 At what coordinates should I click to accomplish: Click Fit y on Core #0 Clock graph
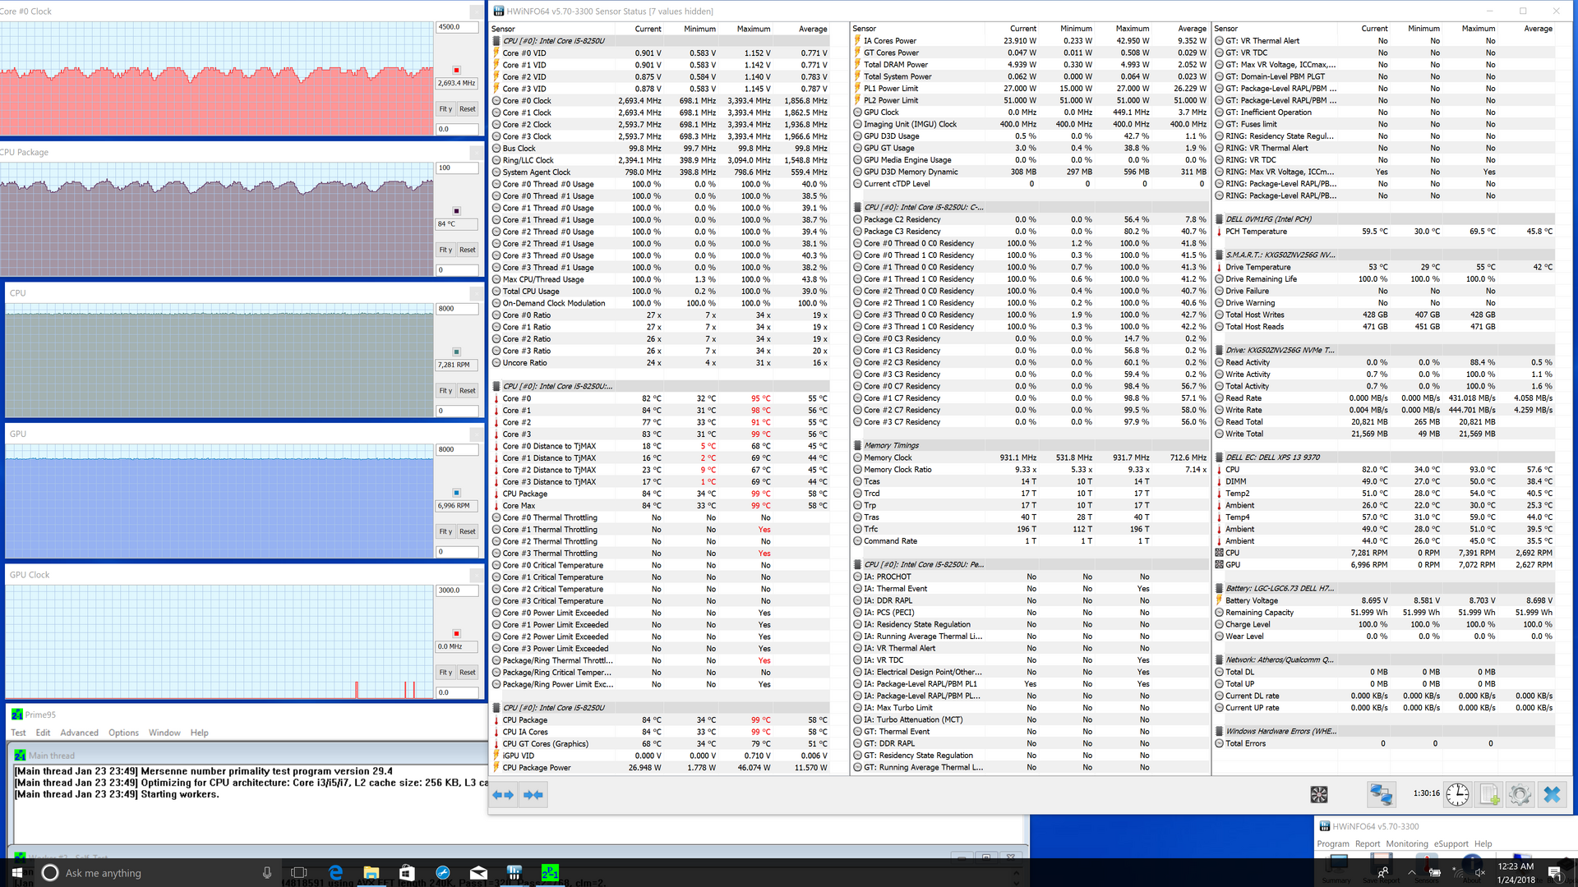click(x=445, y=108)
